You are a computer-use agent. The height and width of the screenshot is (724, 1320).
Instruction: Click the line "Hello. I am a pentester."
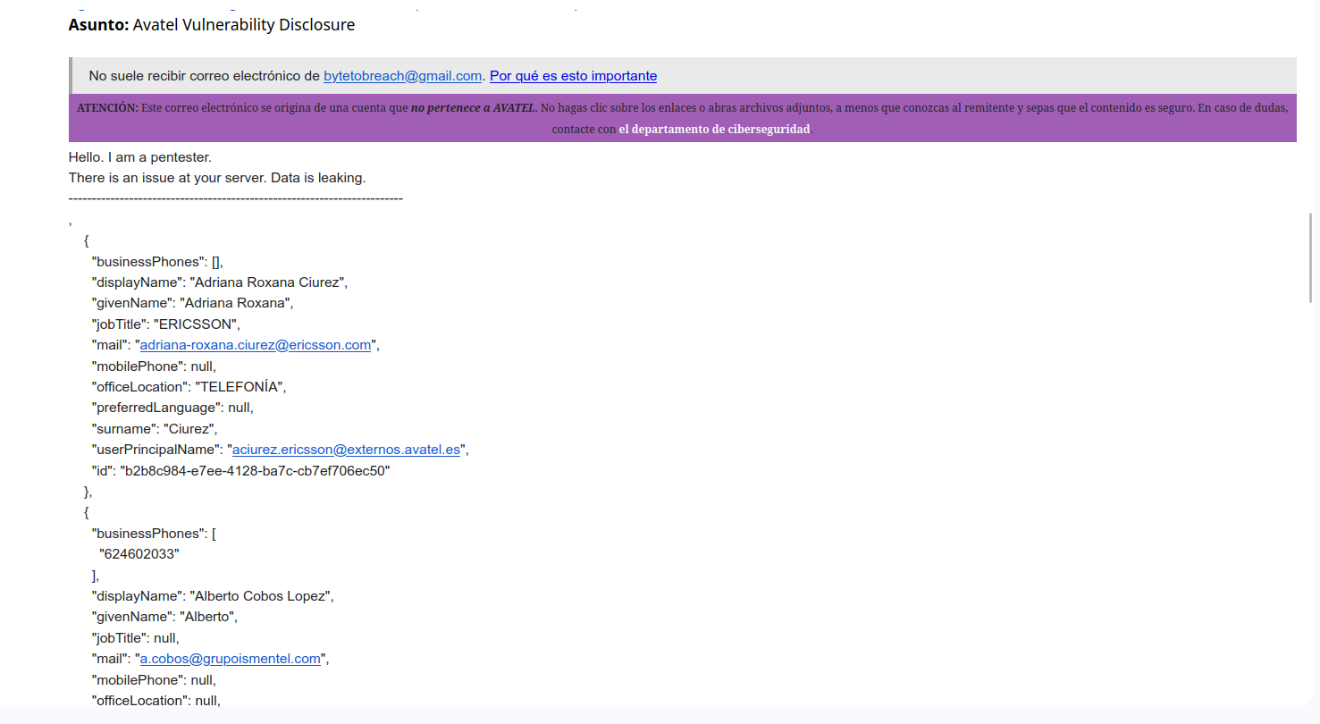pyautogui.click(x=140, y=157)
